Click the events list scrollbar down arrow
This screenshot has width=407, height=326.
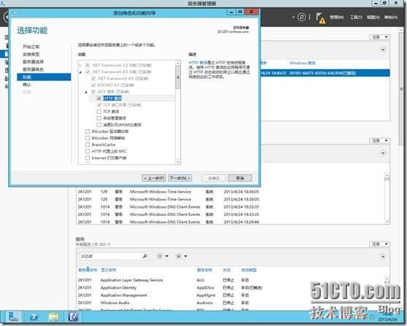[387, 222]
